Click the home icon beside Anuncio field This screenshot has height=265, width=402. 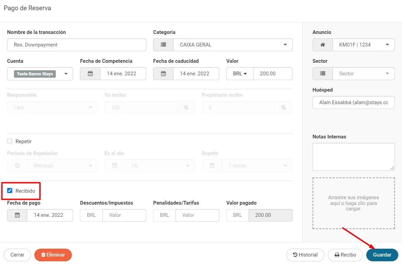click(x=323, y=45)
